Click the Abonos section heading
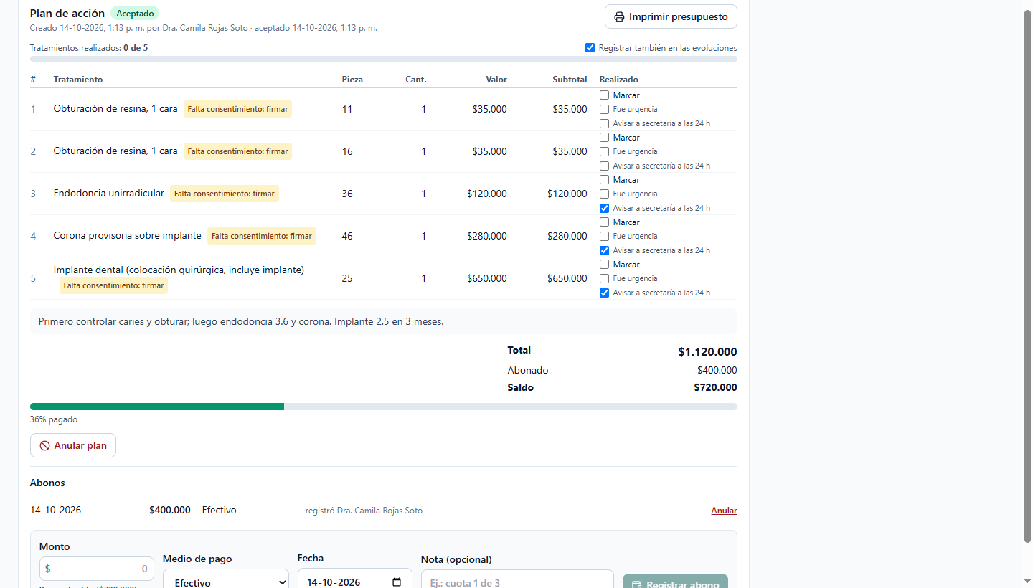This screenshot has height=588, width=1033. pyautogui.click(x=47, y=483)
